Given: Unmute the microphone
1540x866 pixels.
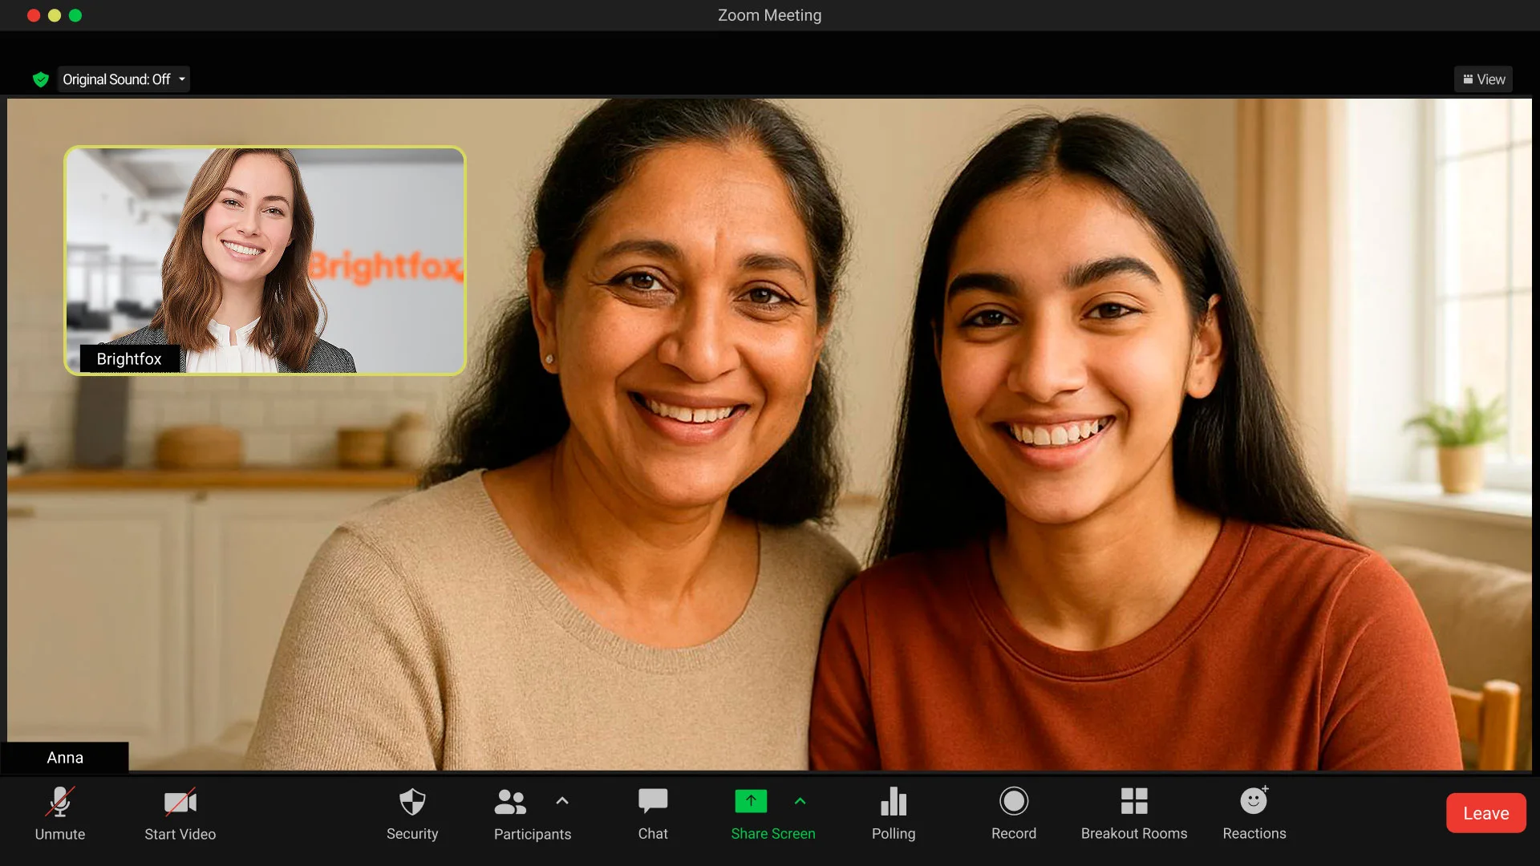Looking at the screenshot, I should click(60, 802).
